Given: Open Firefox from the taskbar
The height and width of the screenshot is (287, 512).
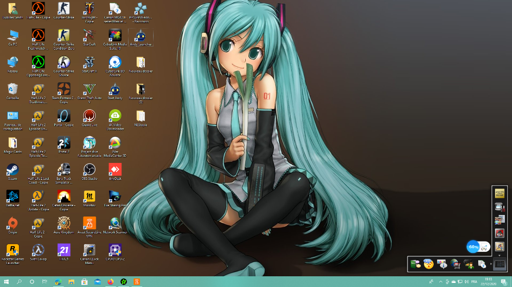Looking at the screenshot, I should tap(111, 281).
